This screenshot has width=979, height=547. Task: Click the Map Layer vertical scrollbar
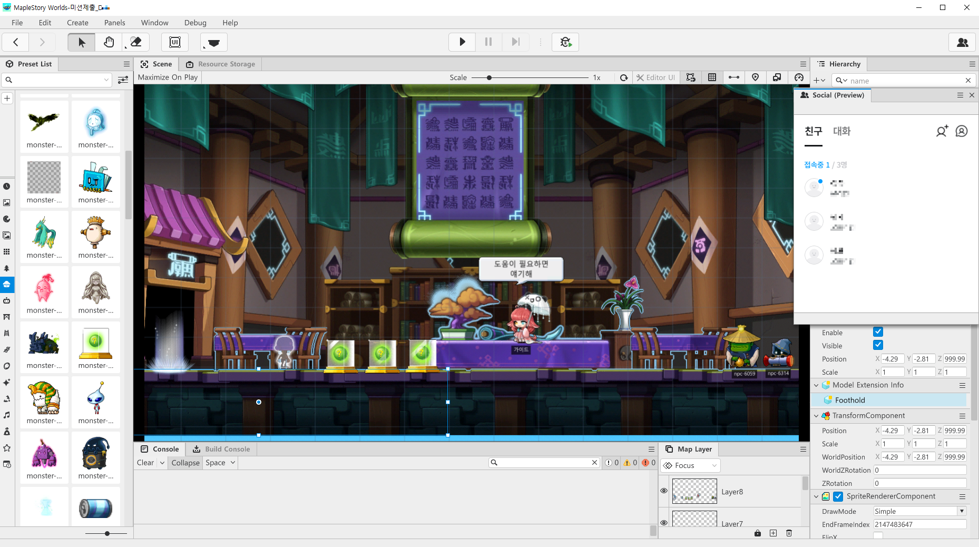(x=805, y=483)
